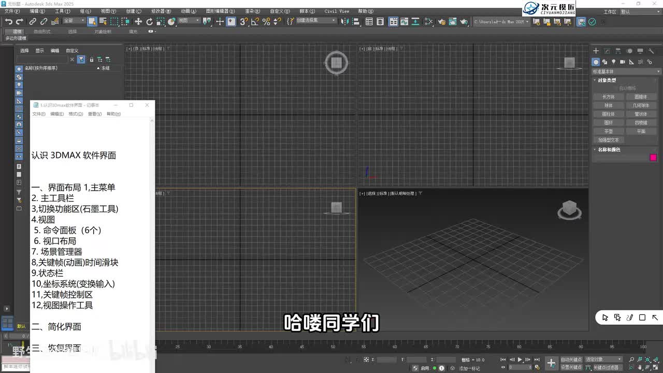Click the 球体 sphere button
663x373 pixels.
[x=609, y=106]
